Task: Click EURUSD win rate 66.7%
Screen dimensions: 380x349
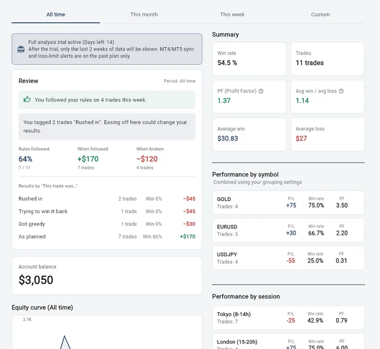Action: coord(316,233)
